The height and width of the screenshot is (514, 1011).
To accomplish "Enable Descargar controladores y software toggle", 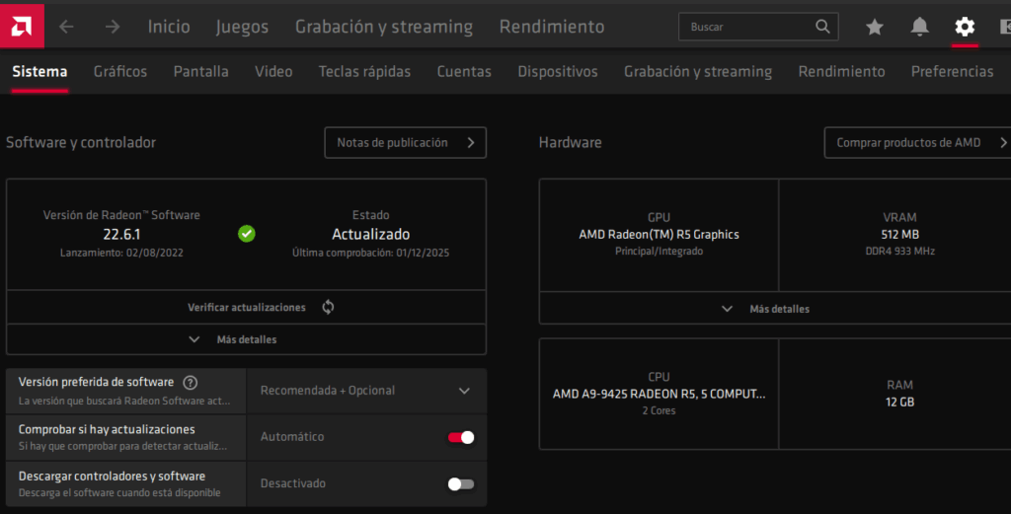I will (x=461, y=483).
